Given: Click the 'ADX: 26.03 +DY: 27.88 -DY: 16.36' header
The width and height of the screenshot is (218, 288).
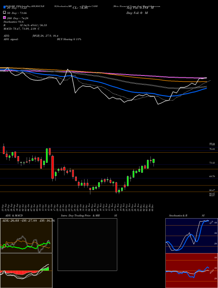Looking at the screenshot, I should click(x=28, y=220).
